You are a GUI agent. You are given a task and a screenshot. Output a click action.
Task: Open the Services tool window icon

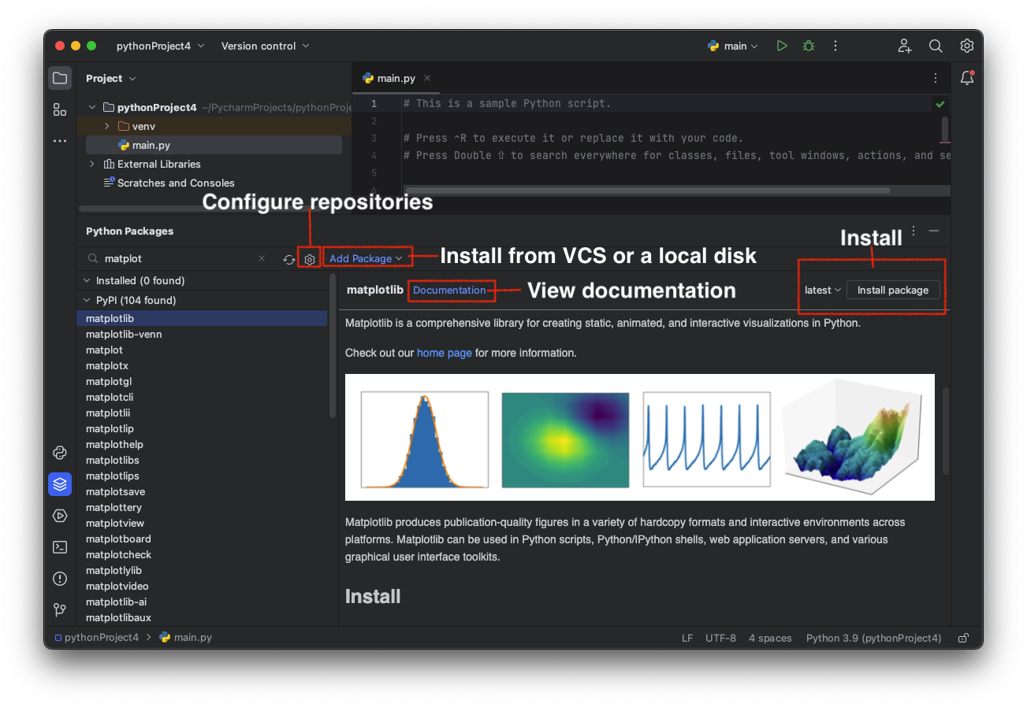click(60, 516)
